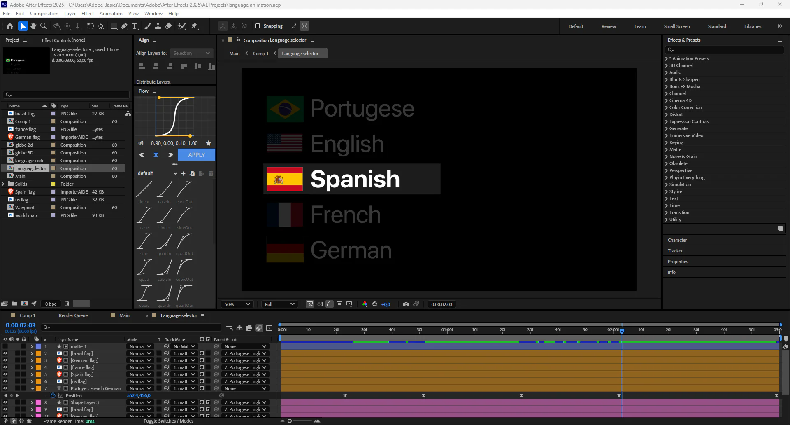
Task: Click the label color swatch of matte 3
Action: pos(38,346)
